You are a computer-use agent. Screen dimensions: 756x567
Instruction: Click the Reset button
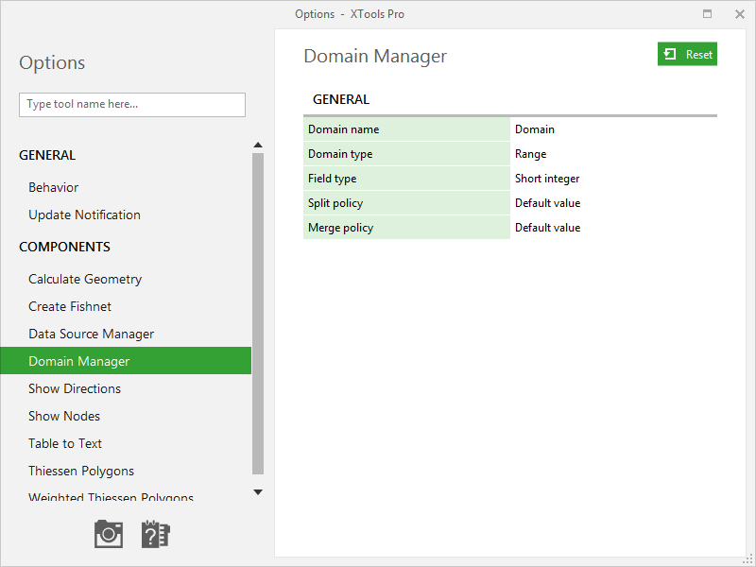[687, 54]
